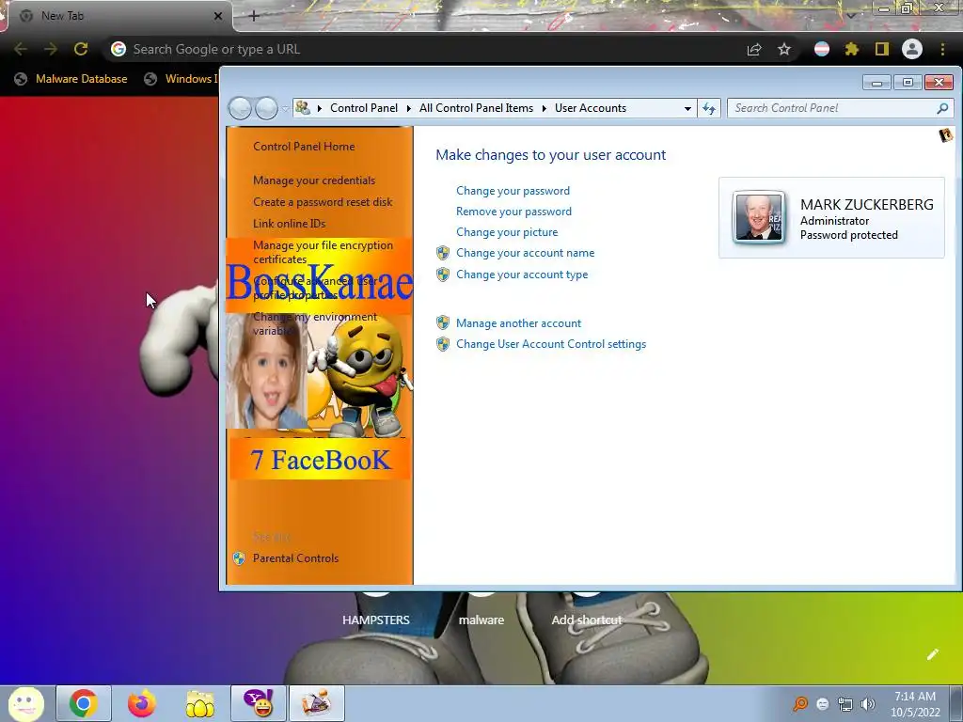
Task: Open Manage your credentials
Action: coord(314,180)
